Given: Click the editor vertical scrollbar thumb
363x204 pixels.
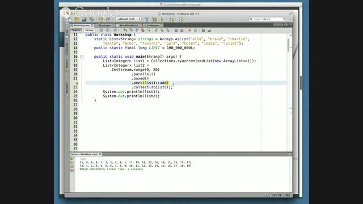Looking at the screenshot, I should pos(288,45).
